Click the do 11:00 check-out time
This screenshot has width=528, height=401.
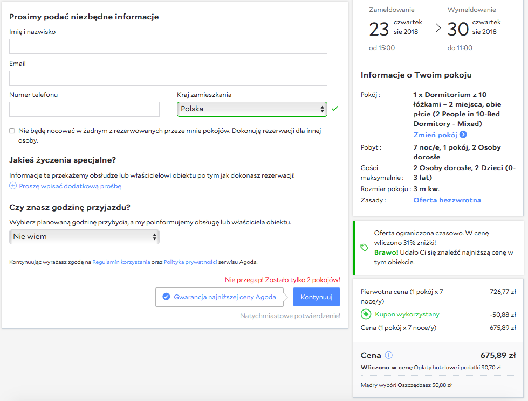coord(460,48)
